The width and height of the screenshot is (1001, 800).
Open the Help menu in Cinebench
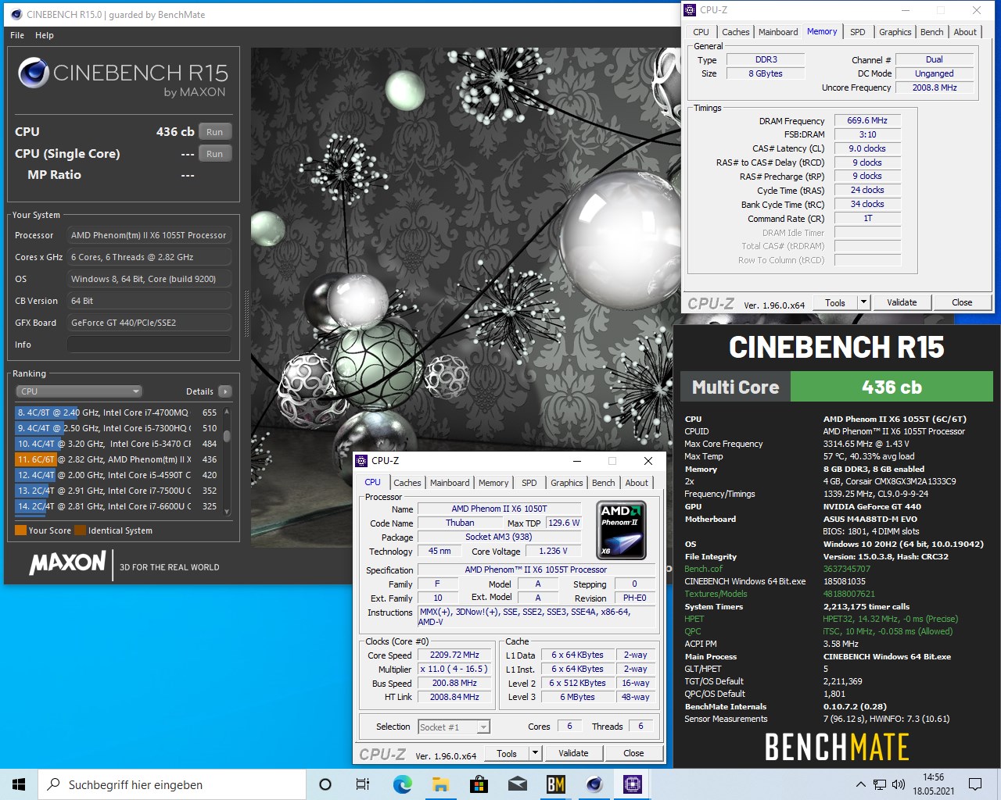coord(45,35)
